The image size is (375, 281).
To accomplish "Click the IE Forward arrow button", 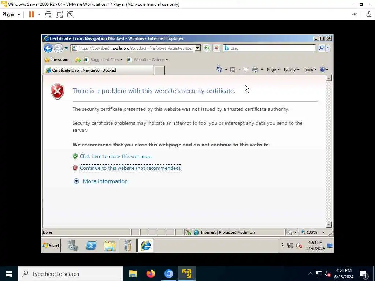I will (58, 48).
